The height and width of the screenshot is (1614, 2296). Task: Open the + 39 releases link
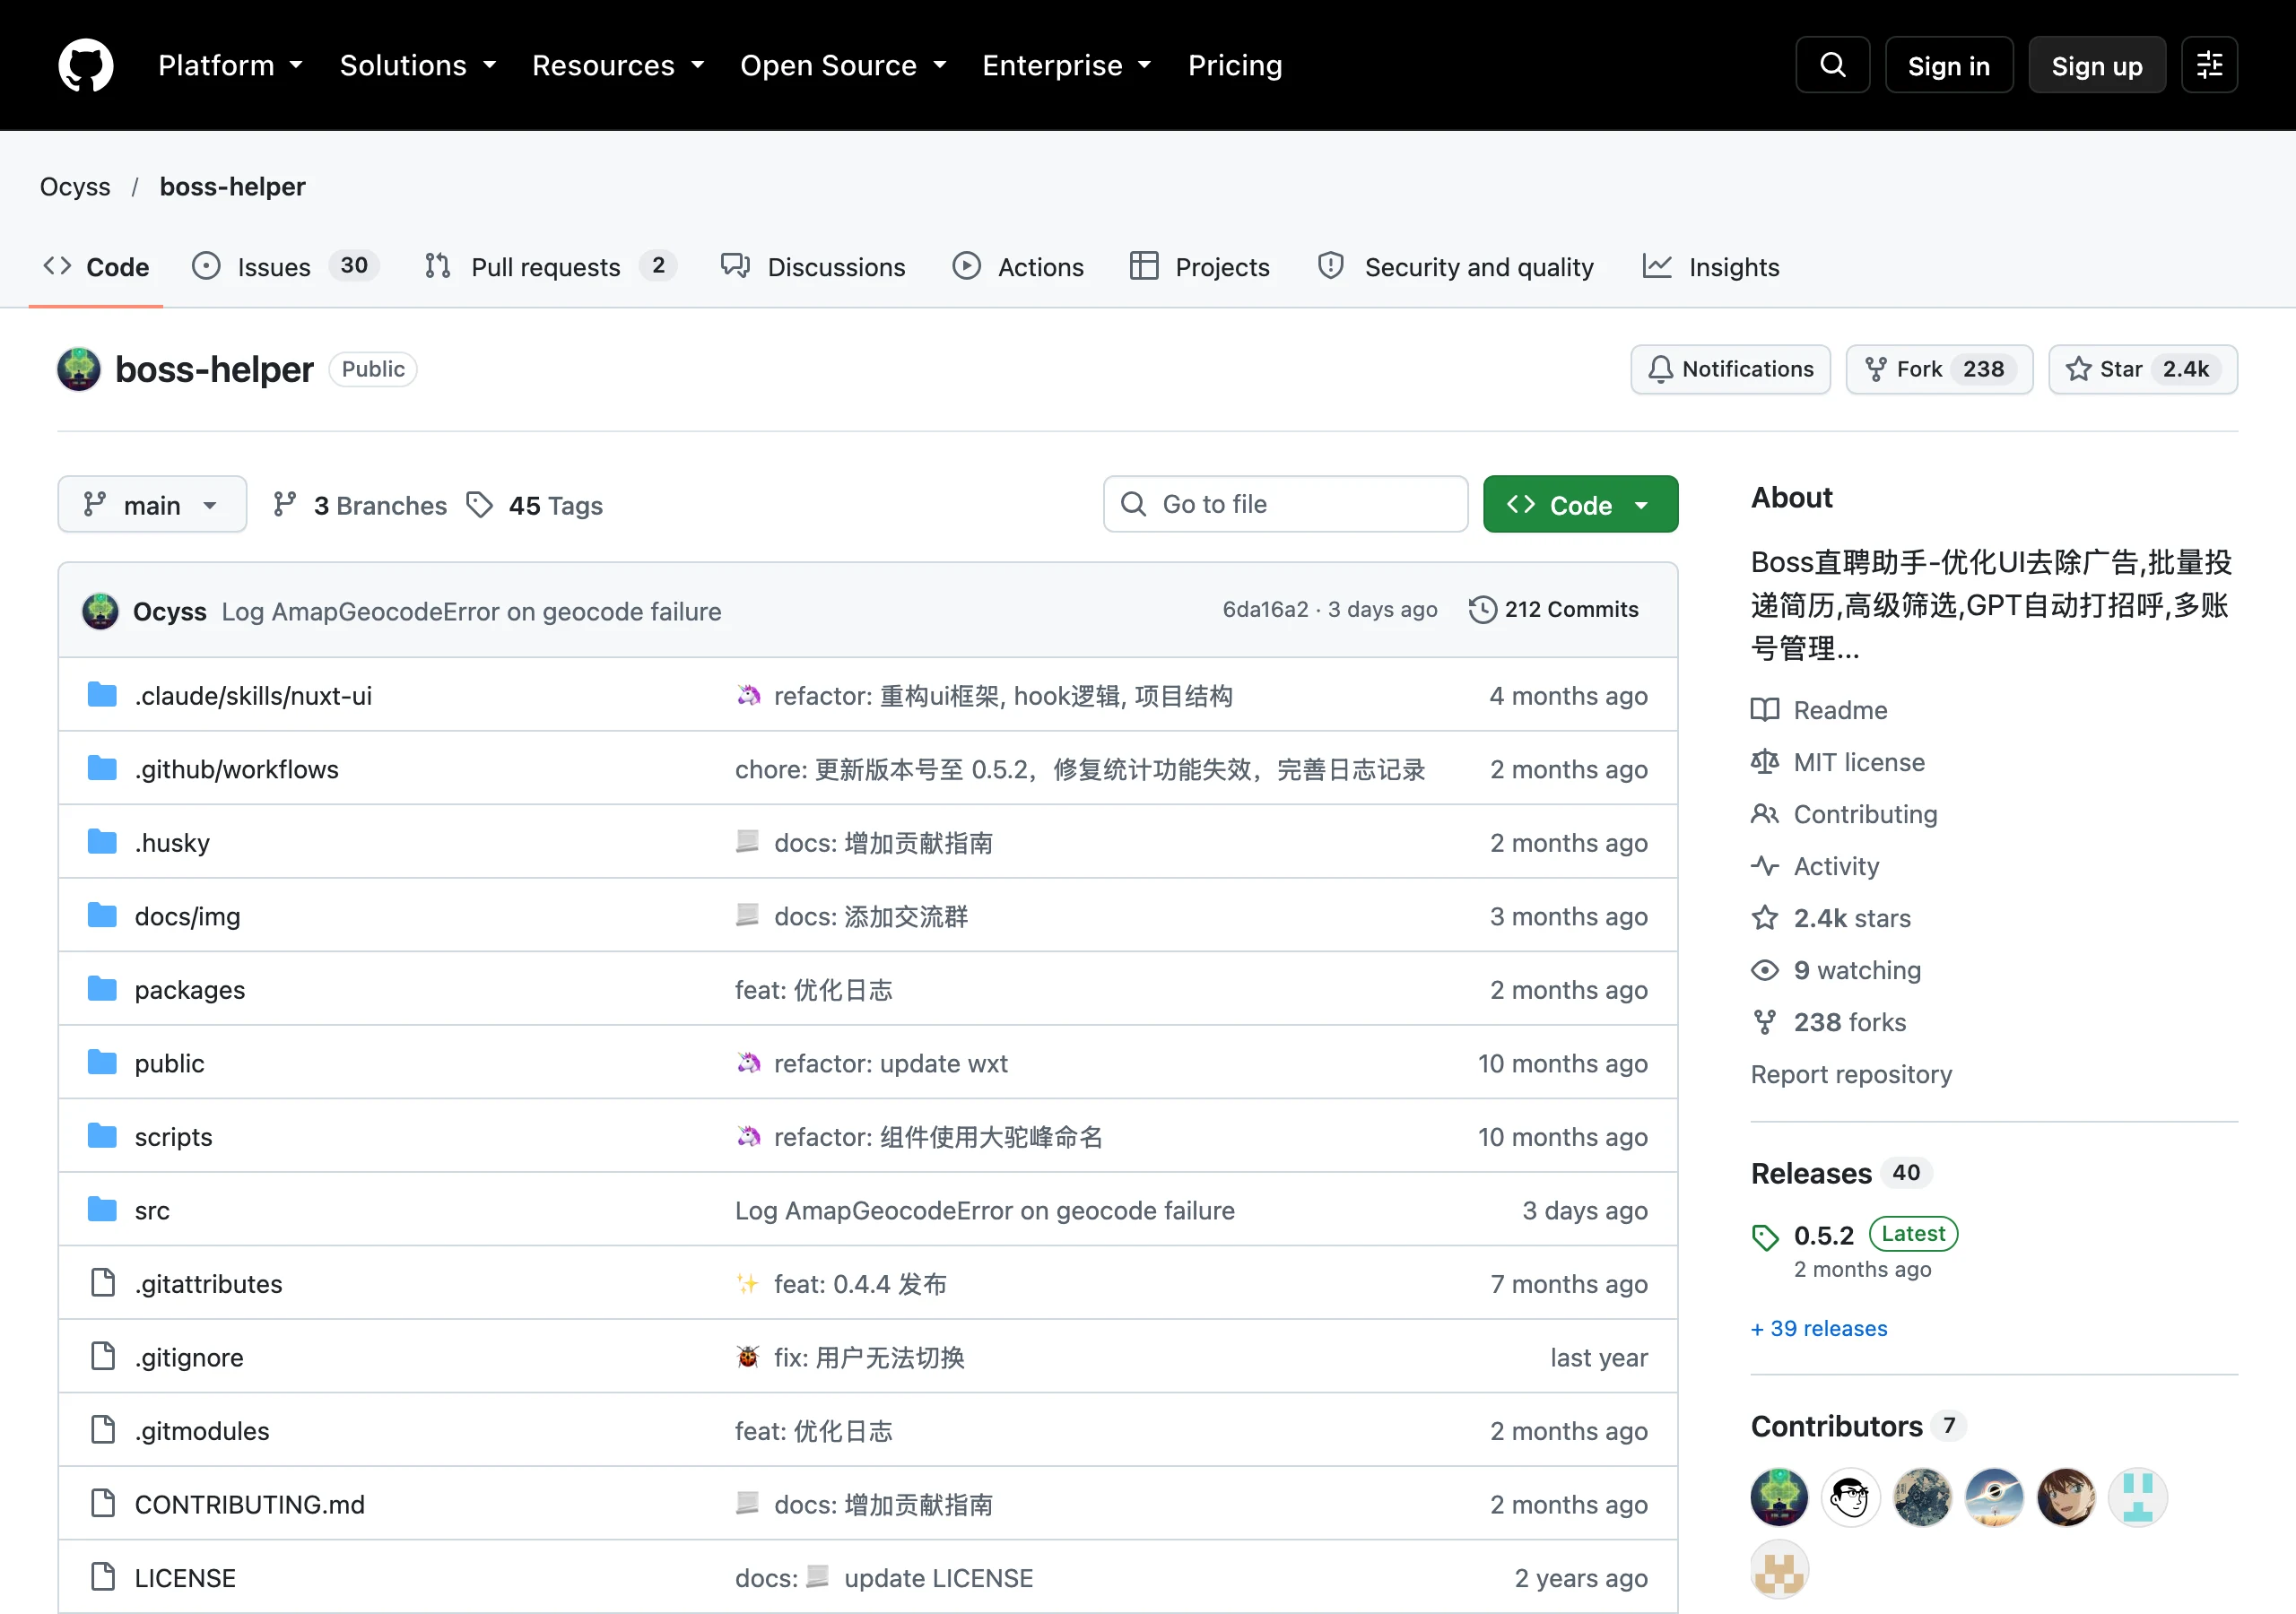click(1819, 1328)
